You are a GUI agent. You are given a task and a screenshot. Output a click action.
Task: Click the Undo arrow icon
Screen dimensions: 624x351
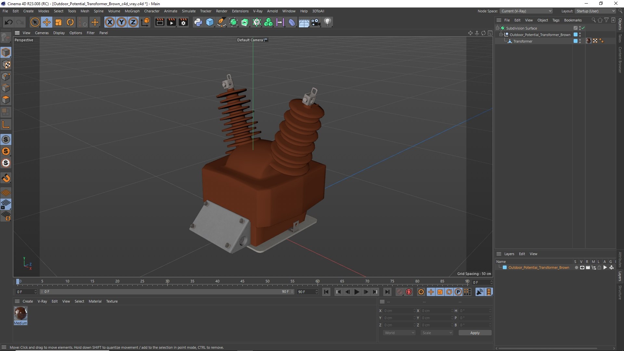9,22
